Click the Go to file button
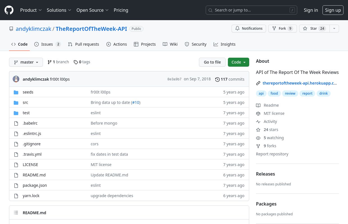The height and width of the screenshot is (224, 348). pyautogui.click(x=212, y=62)
